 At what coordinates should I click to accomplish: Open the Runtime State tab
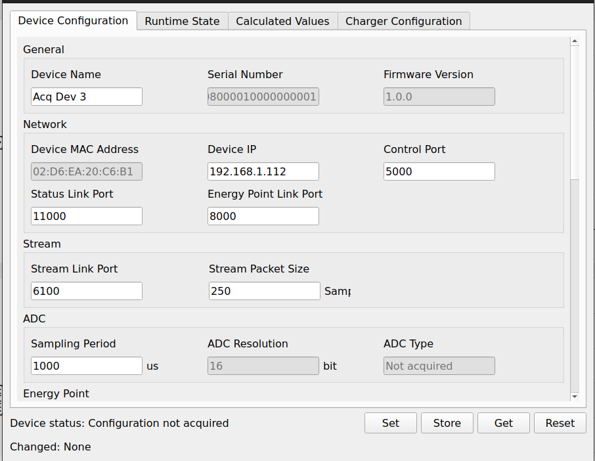182,21
